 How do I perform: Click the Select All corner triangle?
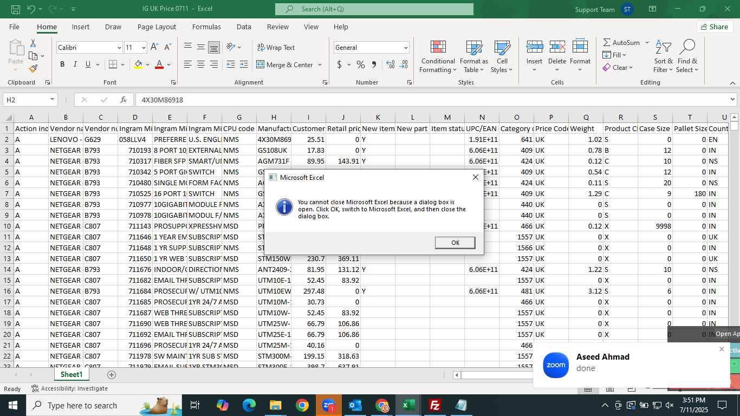point(8,118)
